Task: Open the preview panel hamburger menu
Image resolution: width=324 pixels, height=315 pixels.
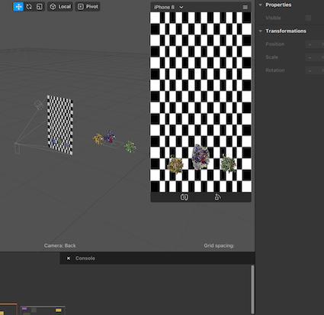Action: [x=245, y=8]
